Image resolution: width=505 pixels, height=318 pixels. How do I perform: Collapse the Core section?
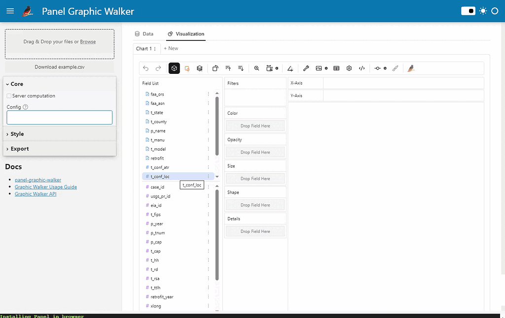click(x=17, y=84)
